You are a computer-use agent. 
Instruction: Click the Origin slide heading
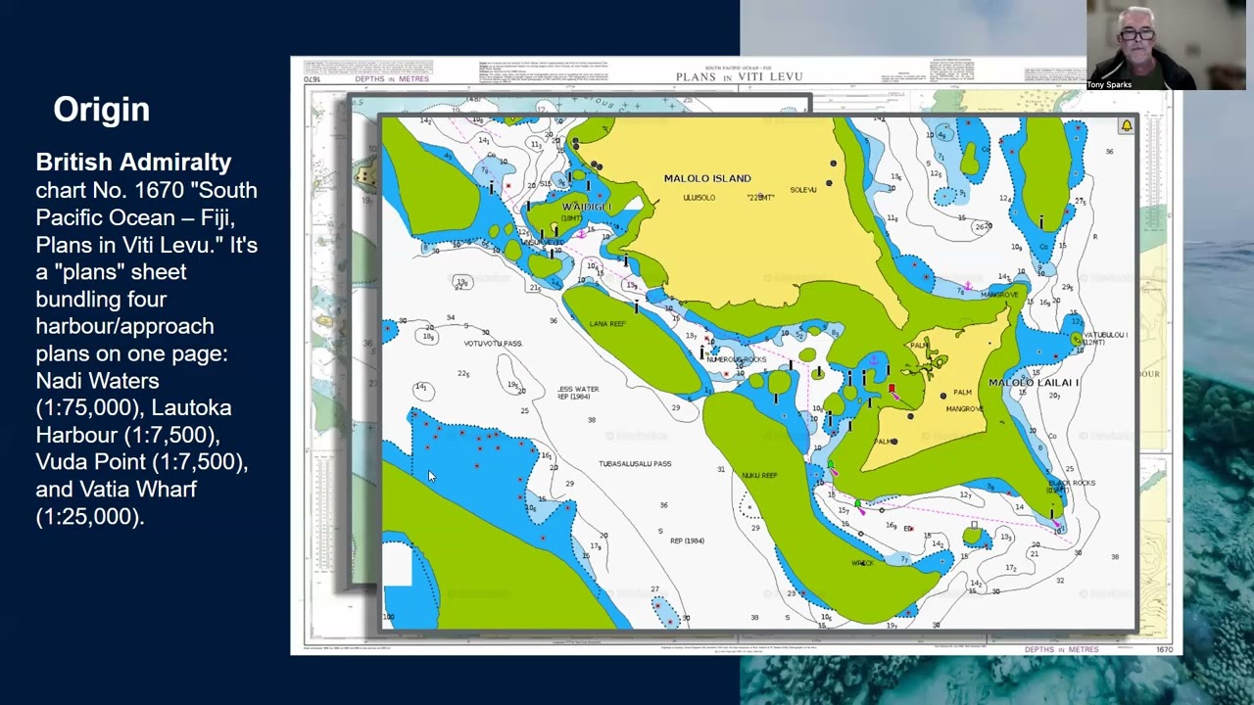pos(102,110)
